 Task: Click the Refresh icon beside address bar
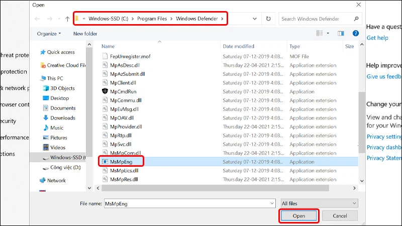[269, 19]
